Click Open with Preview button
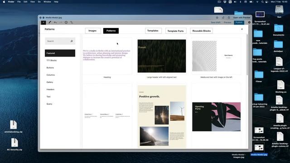 click(x=242, y=18)
